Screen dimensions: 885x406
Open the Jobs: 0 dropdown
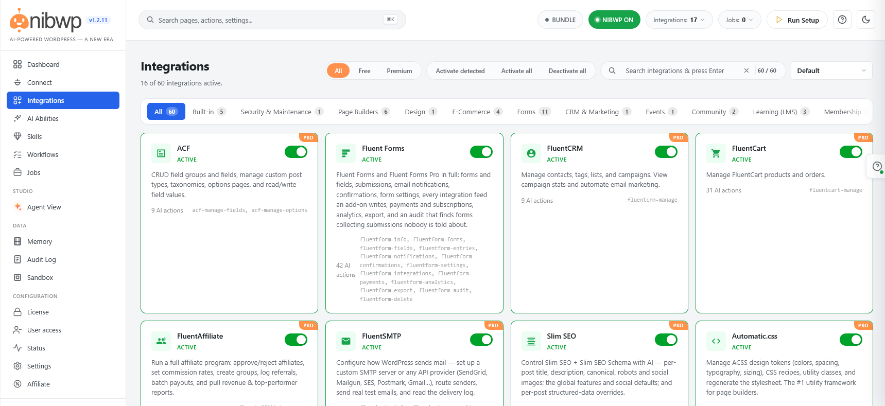click(739, 20)
